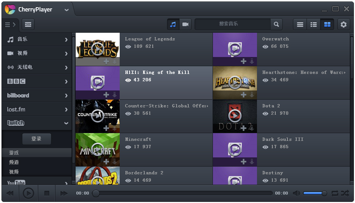
Task: Click the next track button
Action: [64, 193]
